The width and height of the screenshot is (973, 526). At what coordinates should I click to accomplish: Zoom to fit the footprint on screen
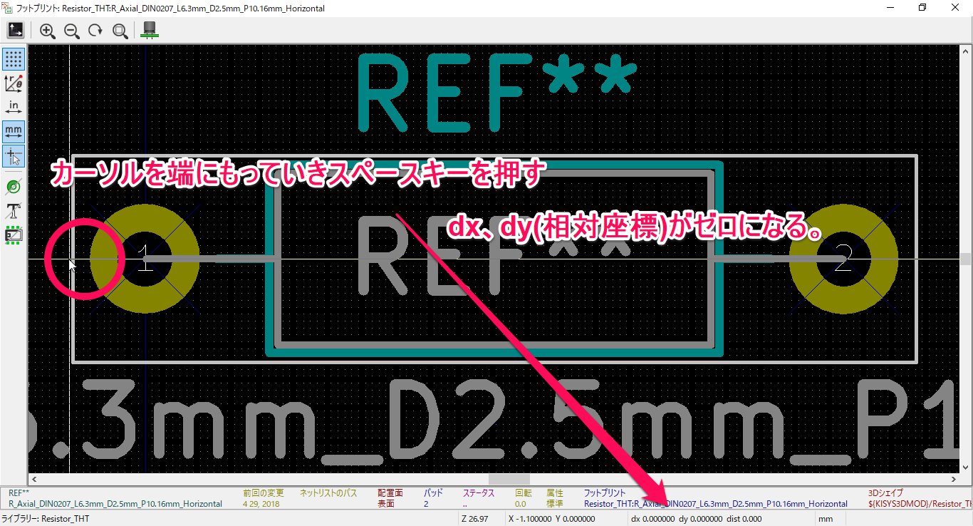click(x=120, y=31)
